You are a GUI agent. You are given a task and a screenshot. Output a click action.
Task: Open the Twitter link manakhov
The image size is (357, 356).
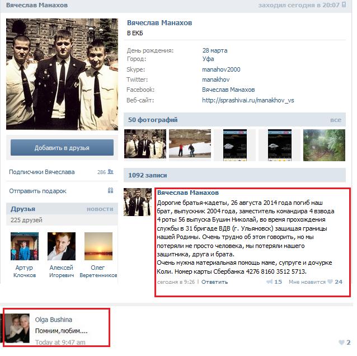(216, 79)
